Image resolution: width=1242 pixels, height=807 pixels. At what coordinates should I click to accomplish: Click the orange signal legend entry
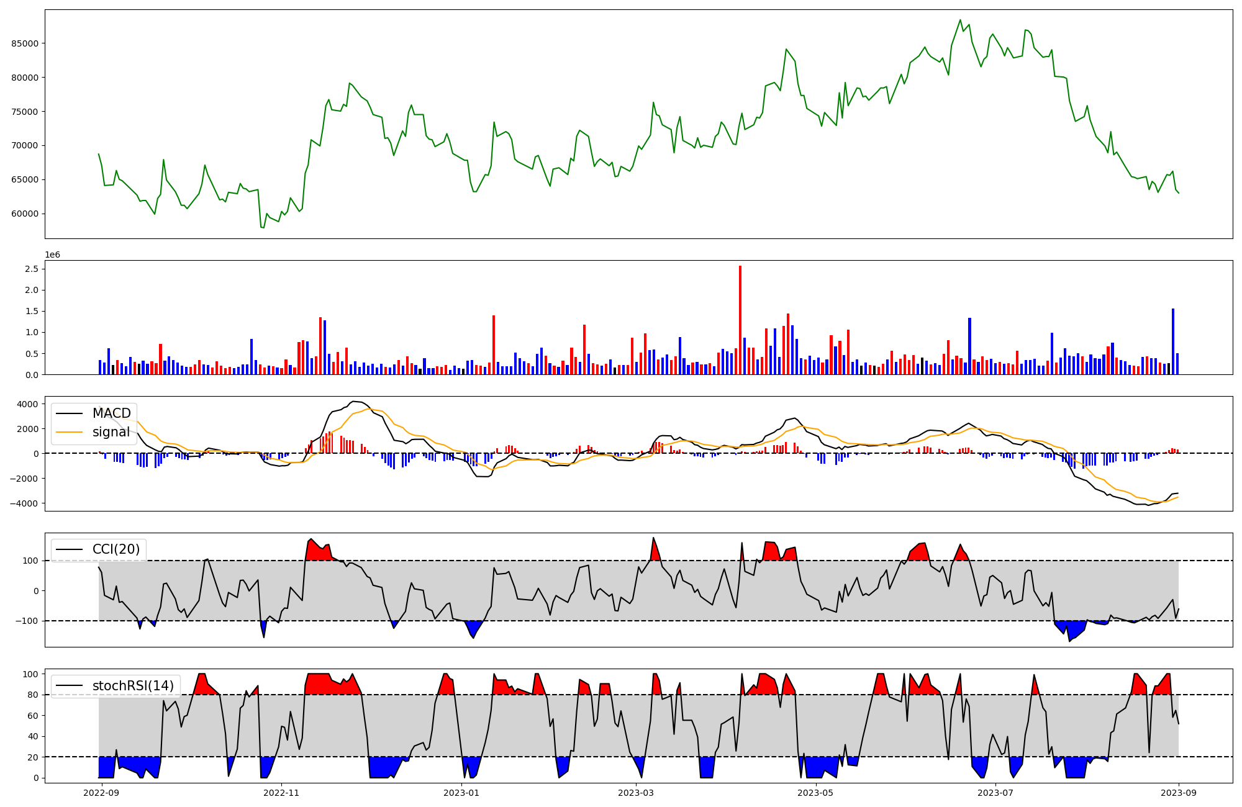[111, 432]
